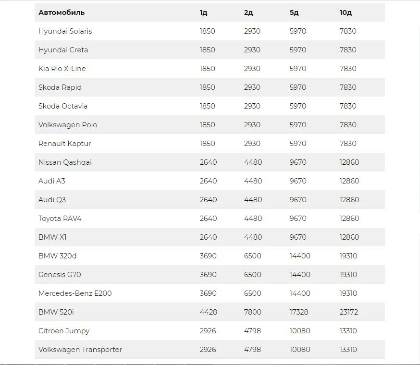Click Volkswagen Polo car name
Viewport: 420px width, 365px height.
68,125
